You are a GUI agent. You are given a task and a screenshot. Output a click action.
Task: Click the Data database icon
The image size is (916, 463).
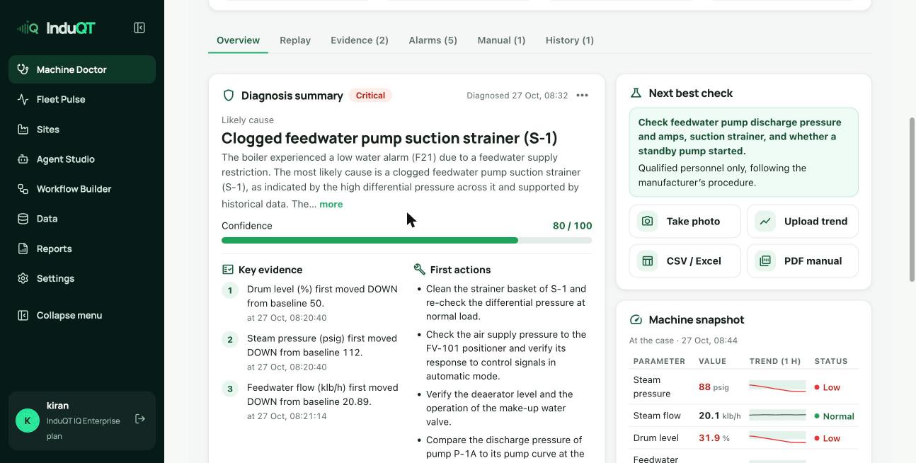click(x=23, y=219)
